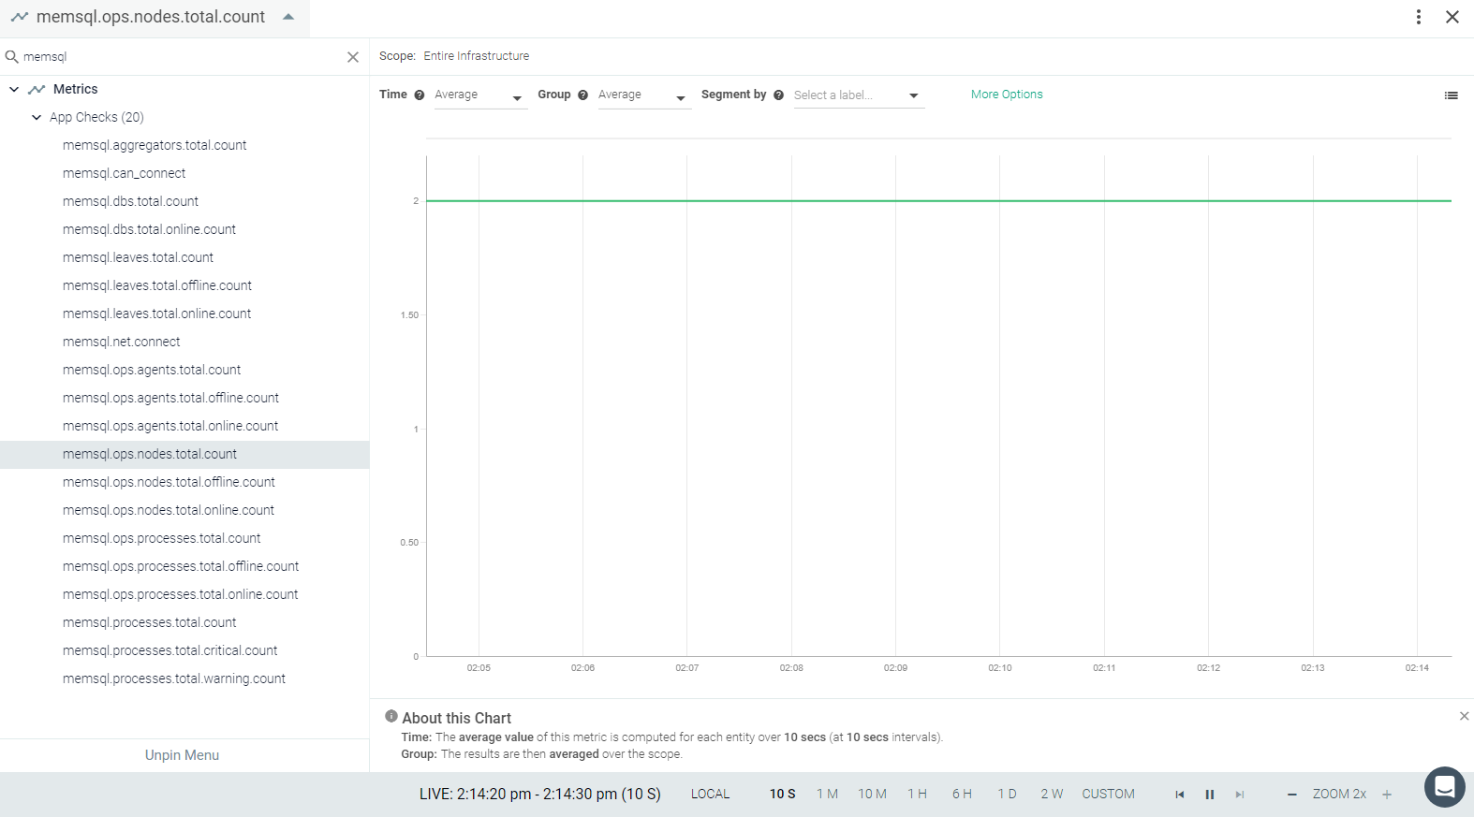Select memsql.ops.nodes.total.online.count metric
This screenshot has width=1474, height=817.
(x=169, y=510)
